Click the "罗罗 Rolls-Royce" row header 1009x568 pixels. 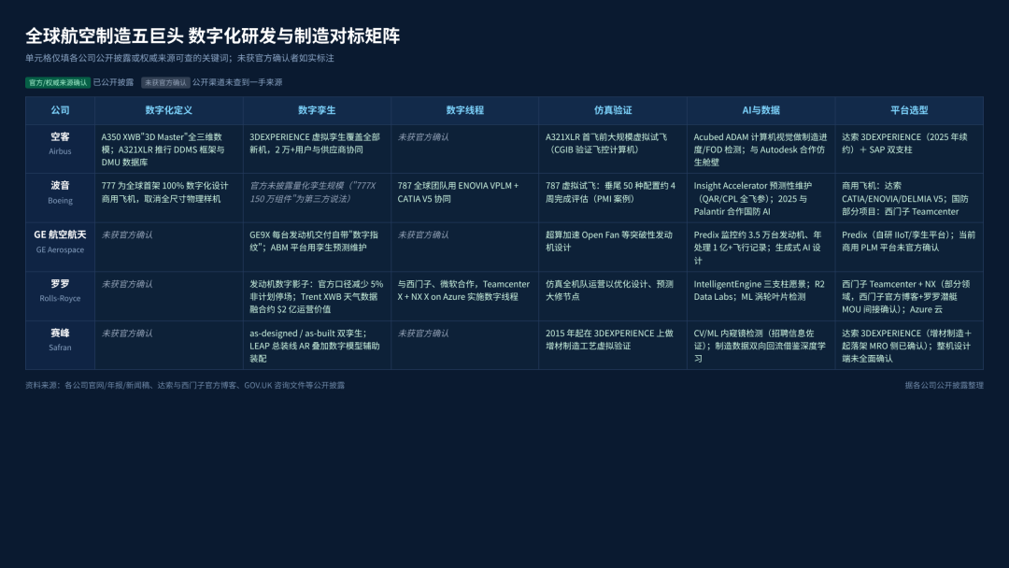(61, 296)
